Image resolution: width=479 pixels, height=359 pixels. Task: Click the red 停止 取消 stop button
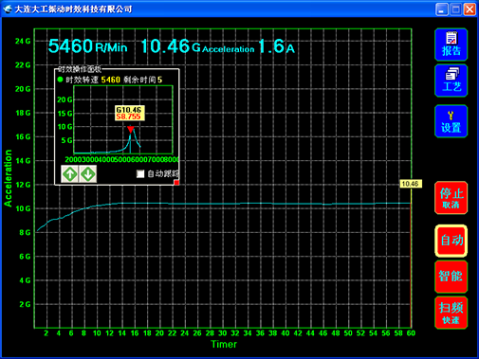[x=451, y=198]
